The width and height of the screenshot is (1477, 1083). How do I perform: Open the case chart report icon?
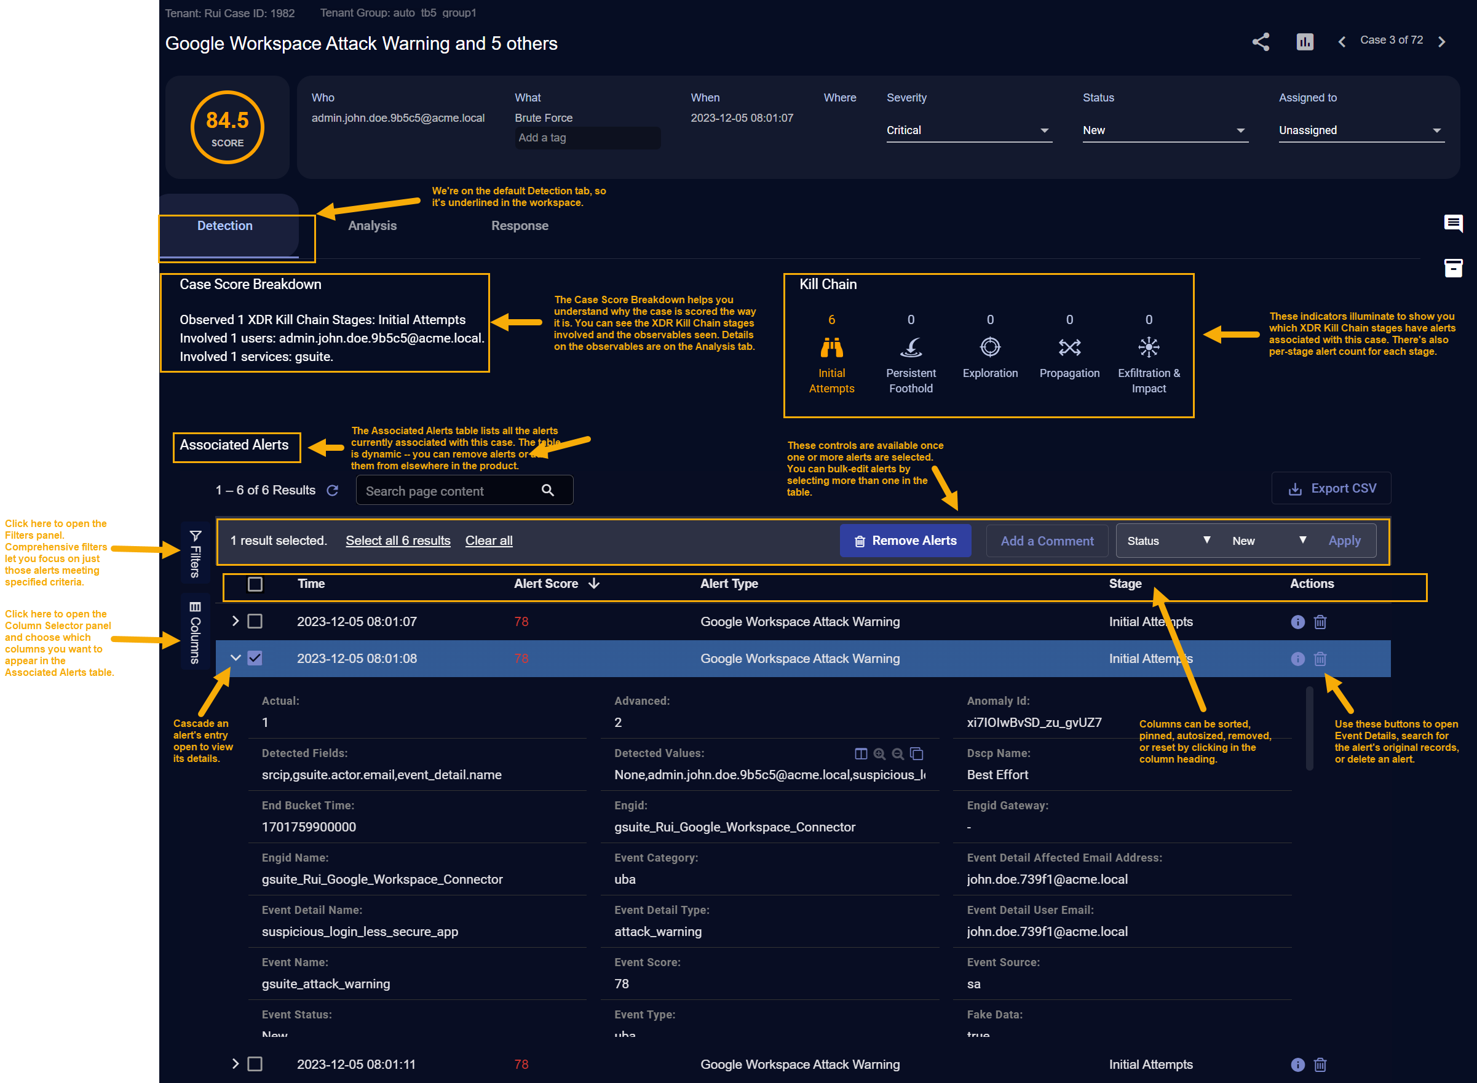(x=1304, y=42)
